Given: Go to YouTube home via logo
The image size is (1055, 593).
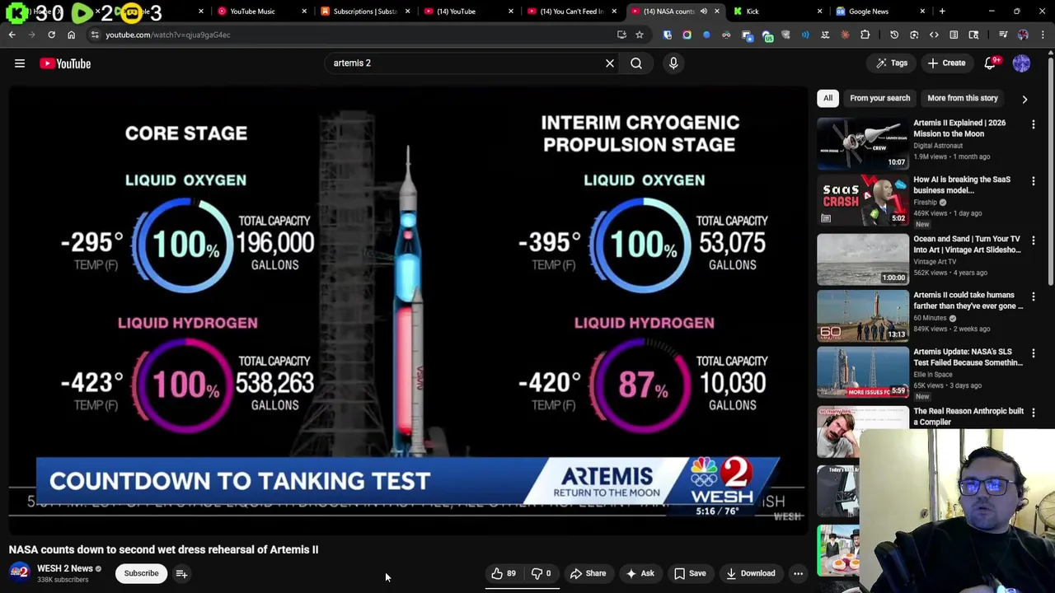Looking at the screenshot, I should tap(65, 63).
